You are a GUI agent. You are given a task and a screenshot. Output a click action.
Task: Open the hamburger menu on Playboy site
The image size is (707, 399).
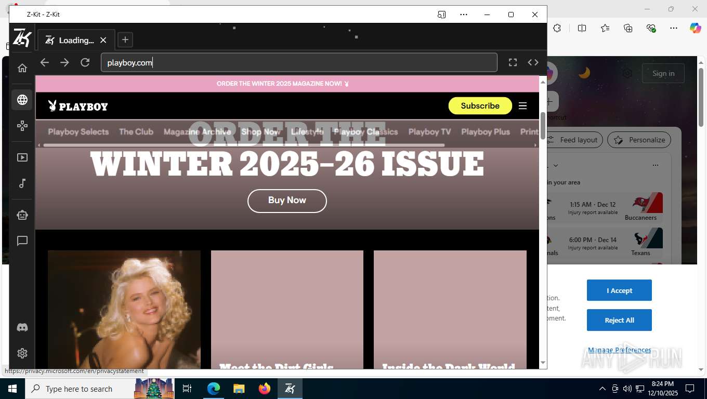(x=522, y=106)
